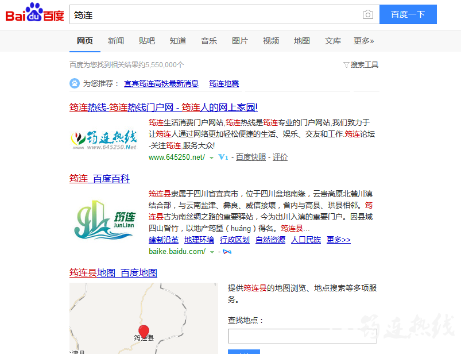Screen dimensions: 461x354
Task: Click the 评价 link
Action: pyautogui.click(x=280, y=157)
